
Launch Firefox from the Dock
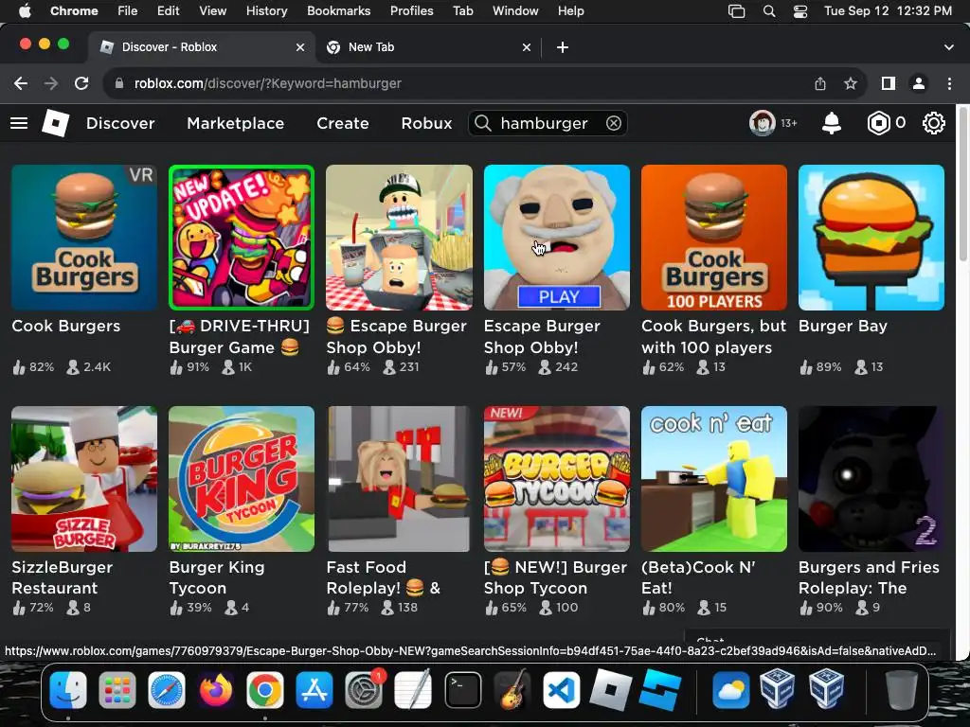pyautogui.click(x=216, y=690)
